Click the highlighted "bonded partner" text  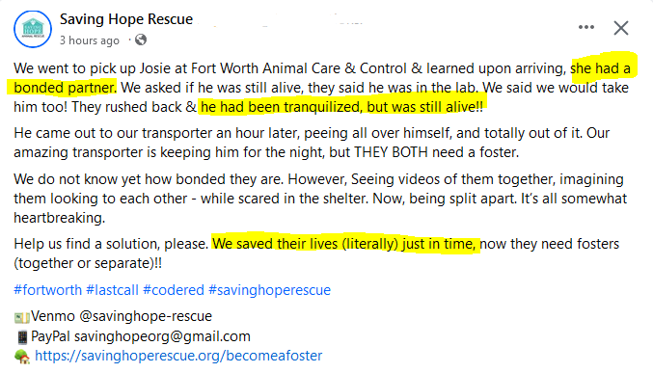click(64, 88)
